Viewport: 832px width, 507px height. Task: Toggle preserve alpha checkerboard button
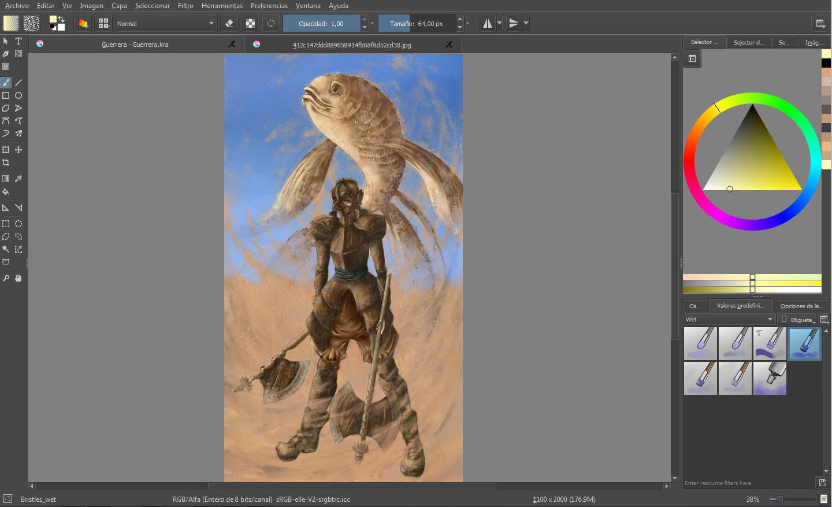[x=250, y=24]
